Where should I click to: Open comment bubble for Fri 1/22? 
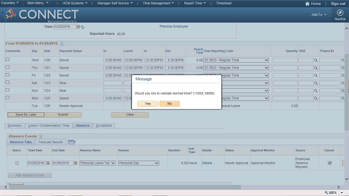[x=8, y=75]
